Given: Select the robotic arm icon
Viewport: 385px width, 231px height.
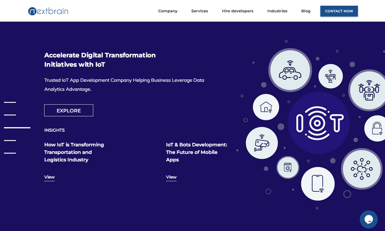Looking at the screenshot, I should 330,76.
